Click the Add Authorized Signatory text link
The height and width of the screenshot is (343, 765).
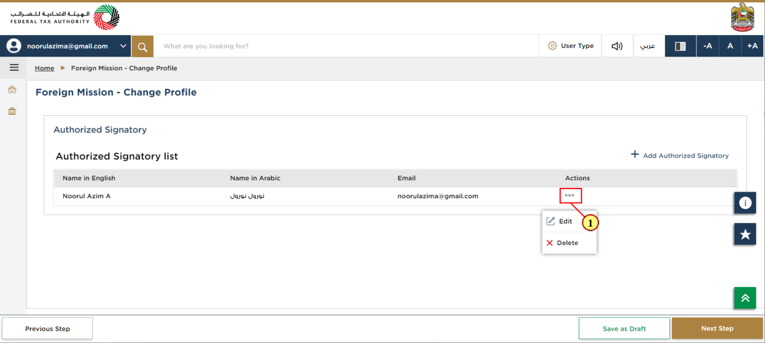click(686, 156)
